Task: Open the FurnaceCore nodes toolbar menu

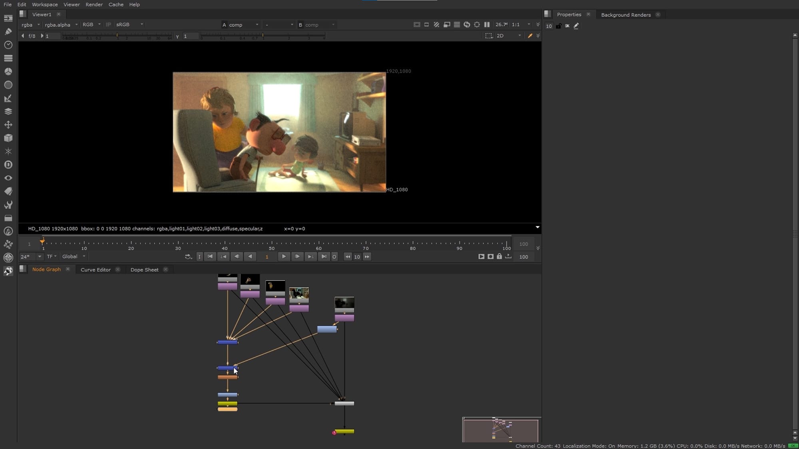Action: [x=8, y=231]
